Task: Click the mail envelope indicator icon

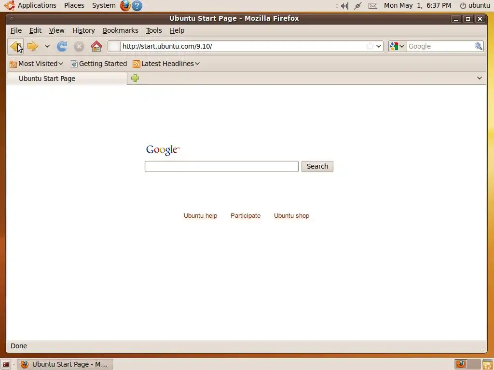Action: pyautogui.click(x=373, y=6)
